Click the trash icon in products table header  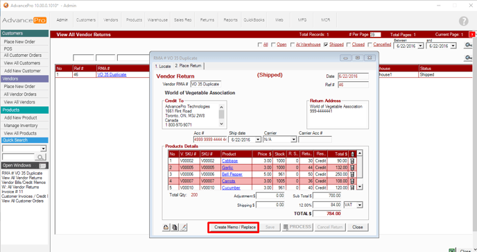click(x=352, y=154)
